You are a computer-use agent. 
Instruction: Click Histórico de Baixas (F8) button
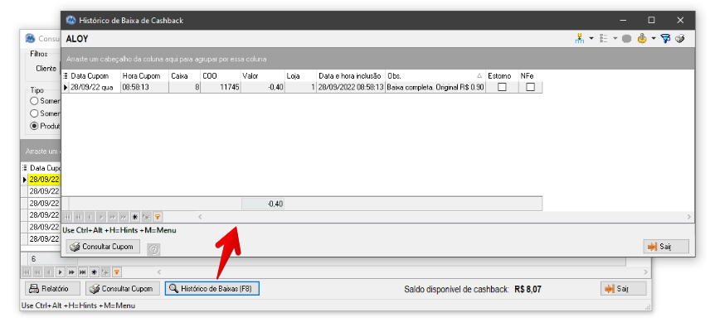click(x=212, y=289)
